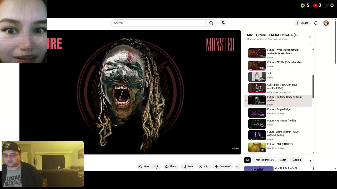Select Future - Codeine Crazy playlist item
This screenshot has height=189, width=337.
[x=278, y=101]
